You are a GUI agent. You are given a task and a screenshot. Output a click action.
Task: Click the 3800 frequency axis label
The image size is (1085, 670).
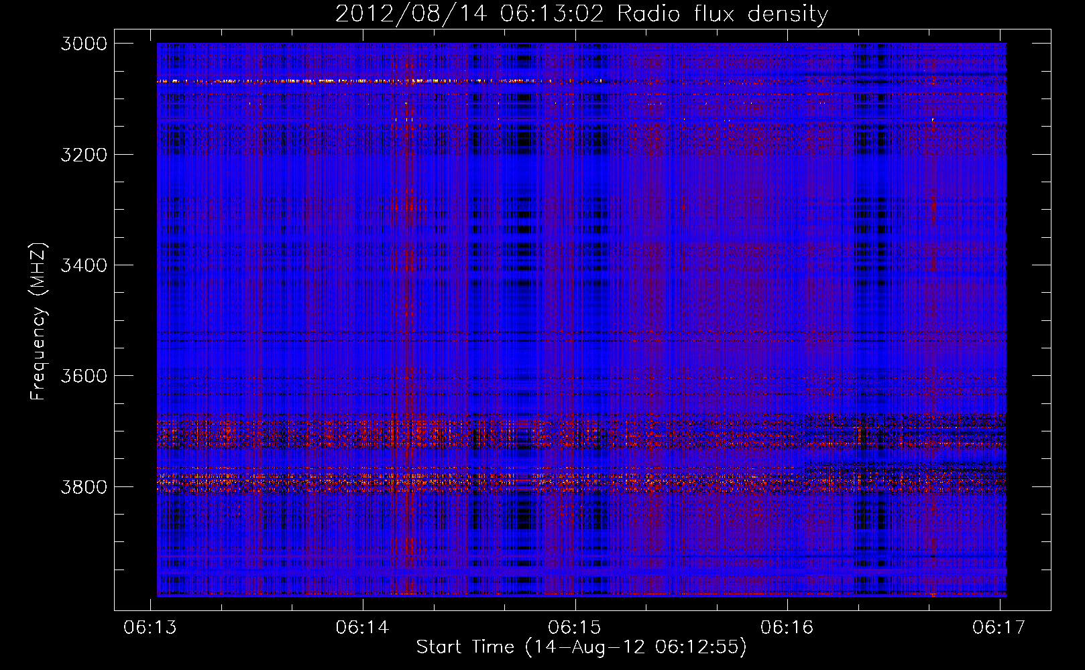coord(84,486)
